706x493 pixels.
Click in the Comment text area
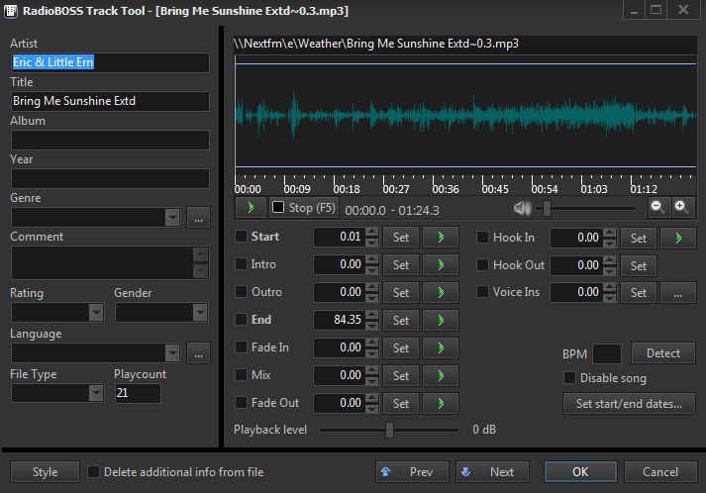tap(103, 262)
